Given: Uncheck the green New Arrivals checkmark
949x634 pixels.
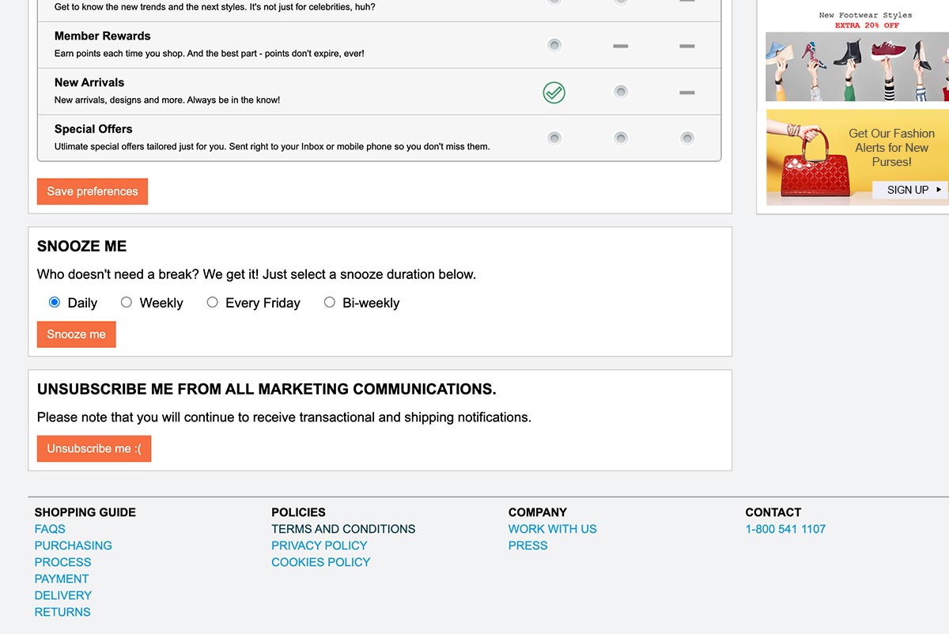Looking at the screenshot, I should click(x=554, y=92).
